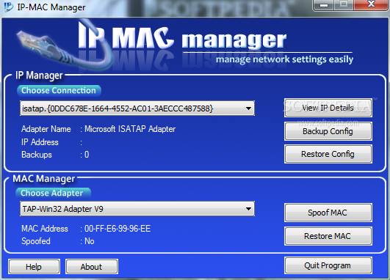Expand the Choose Adapter dropdown arrow
Image resolution: width=390 pixels, height=280 pixels.
(248, 209)
